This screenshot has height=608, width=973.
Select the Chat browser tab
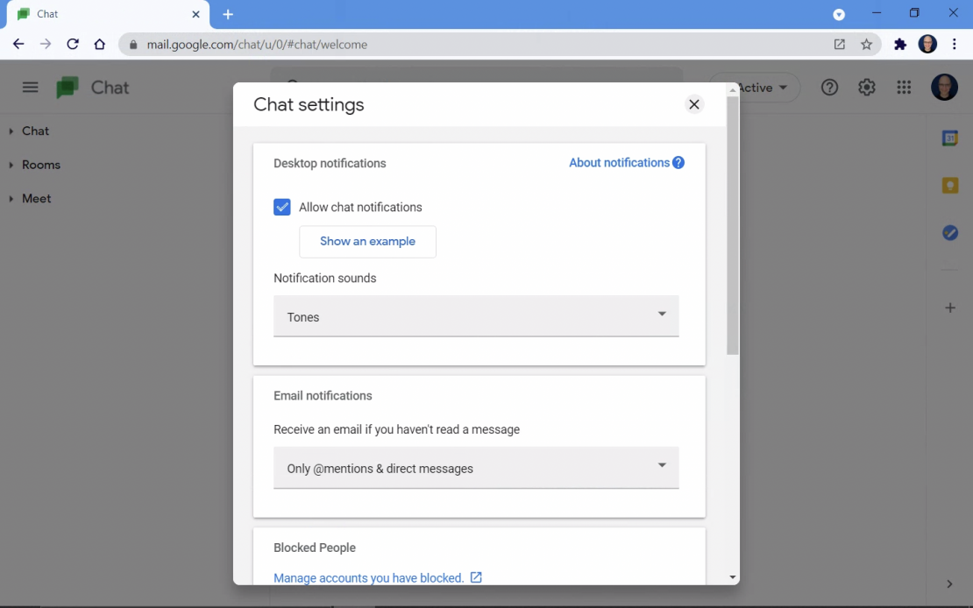pos(105,14)
